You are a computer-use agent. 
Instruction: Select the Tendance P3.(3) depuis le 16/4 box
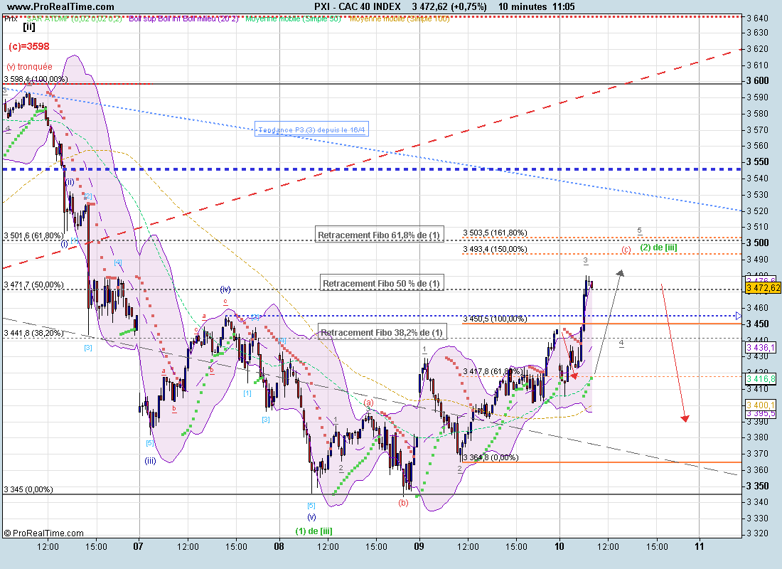click(311, 129)
